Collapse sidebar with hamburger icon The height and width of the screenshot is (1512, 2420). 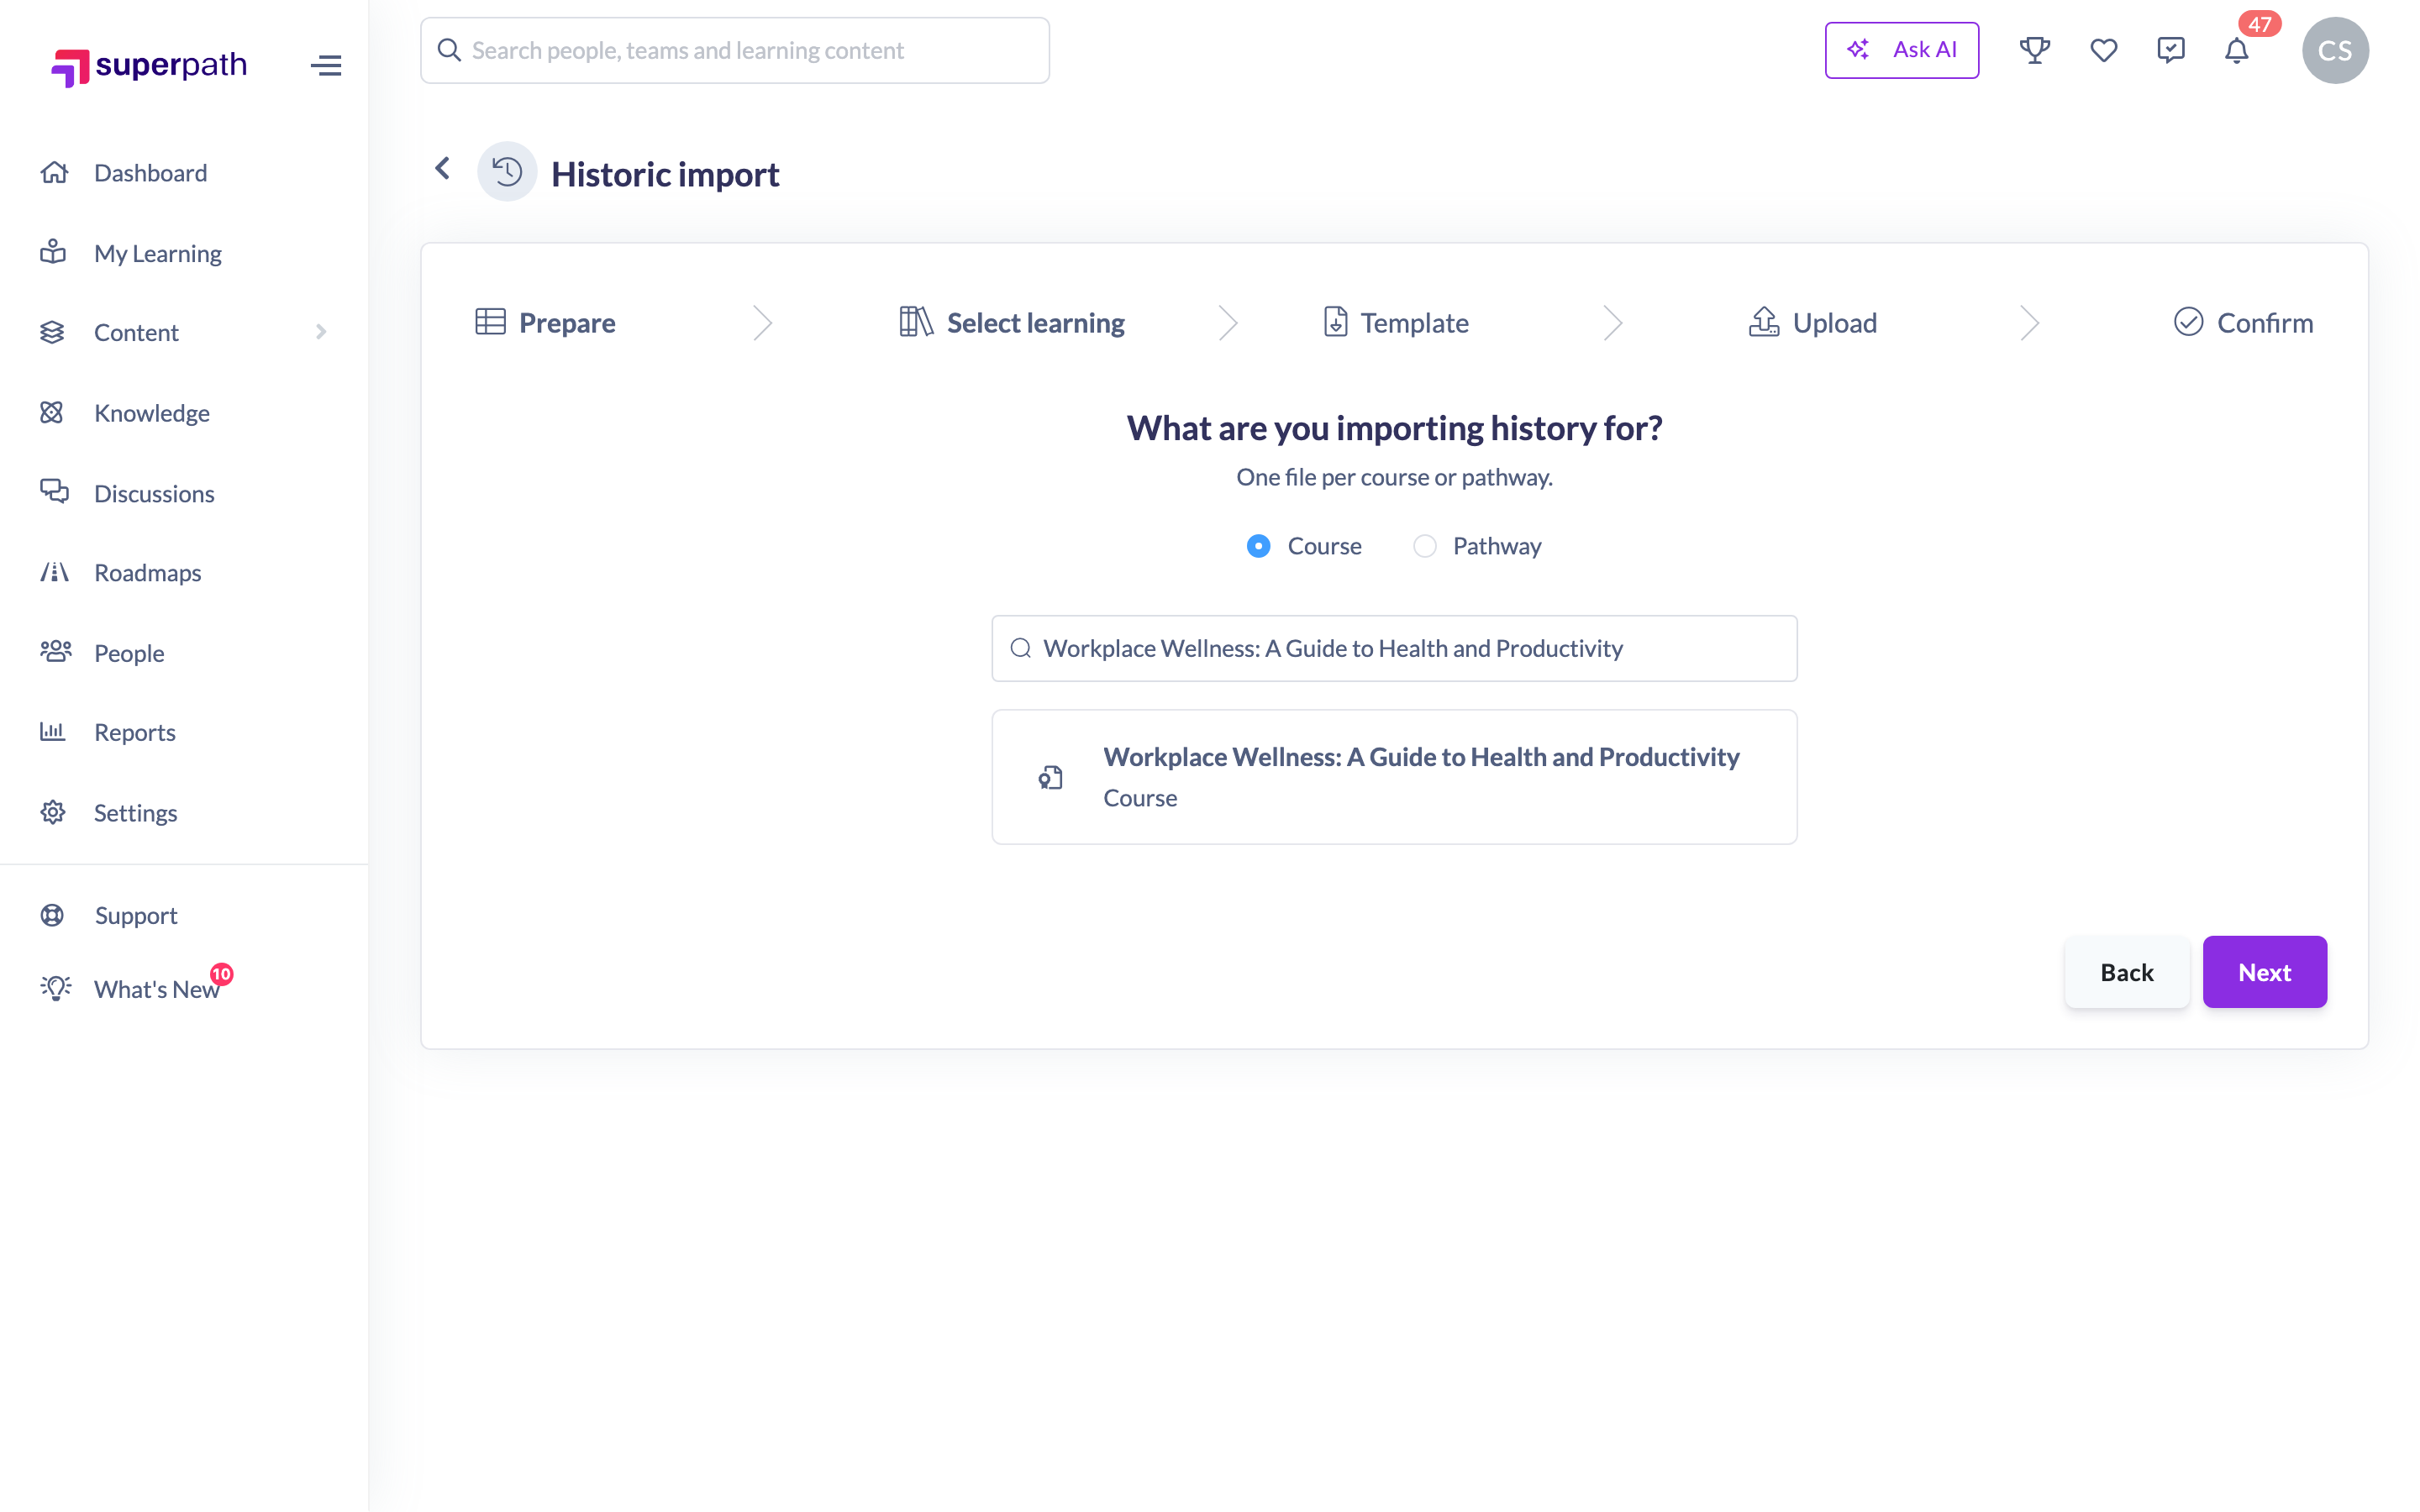coord(326,66)
